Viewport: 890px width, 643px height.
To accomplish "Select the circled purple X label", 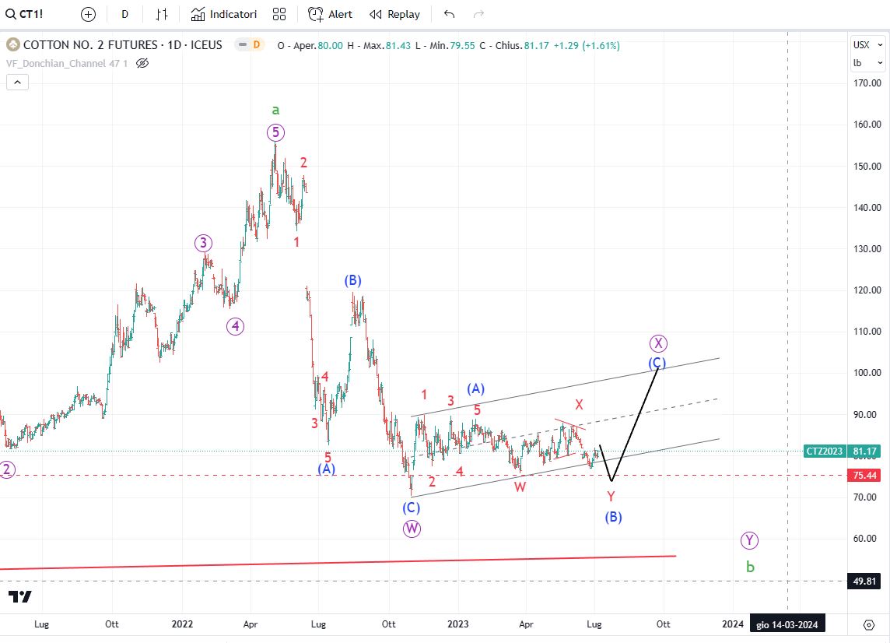I will click(x=658, y=343).
